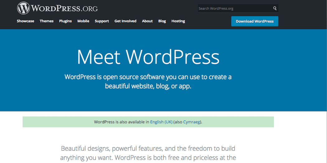Select Get Involved in navigation

tap(125, 21)
